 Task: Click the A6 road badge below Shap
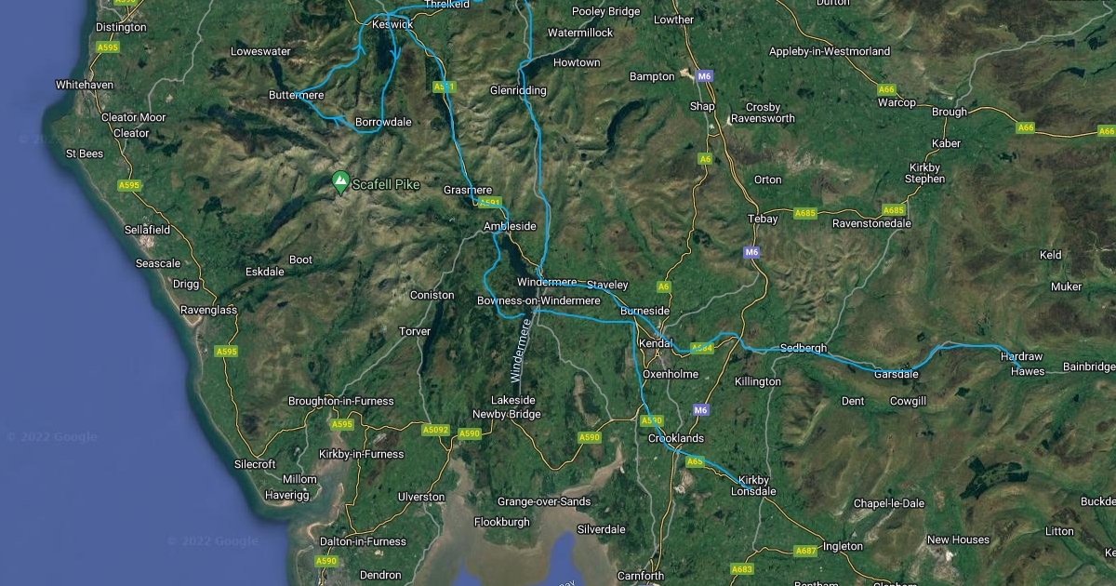click(705, 159)
